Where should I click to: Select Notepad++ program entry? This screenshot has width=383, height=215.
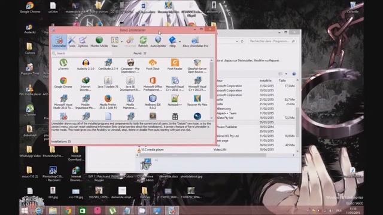pos(175,100)
